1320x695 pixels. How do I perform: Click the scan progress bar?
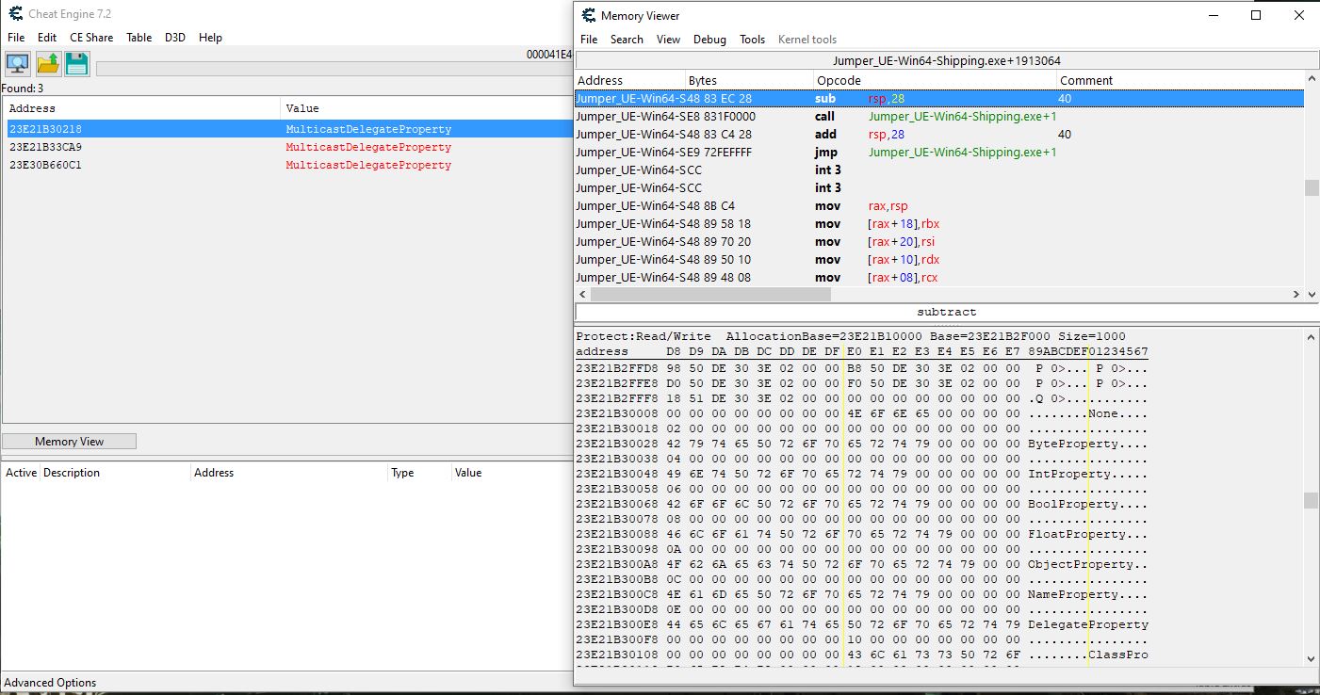coord(334,69)
